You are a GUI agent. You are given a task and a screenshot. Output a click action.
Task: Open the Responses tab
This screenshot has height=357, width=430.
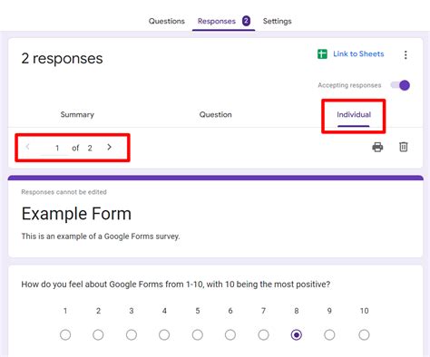tap(217, 21)
